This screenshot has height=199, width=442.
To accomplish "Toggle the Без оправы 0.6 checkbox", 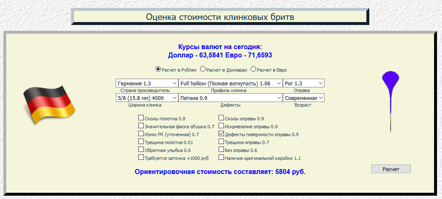I will (221, 150).
